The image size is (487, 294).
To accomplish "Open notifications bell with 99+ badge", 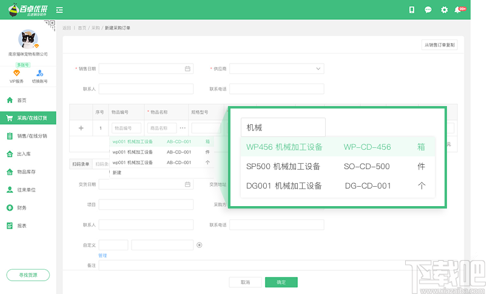I will point(460,10).
